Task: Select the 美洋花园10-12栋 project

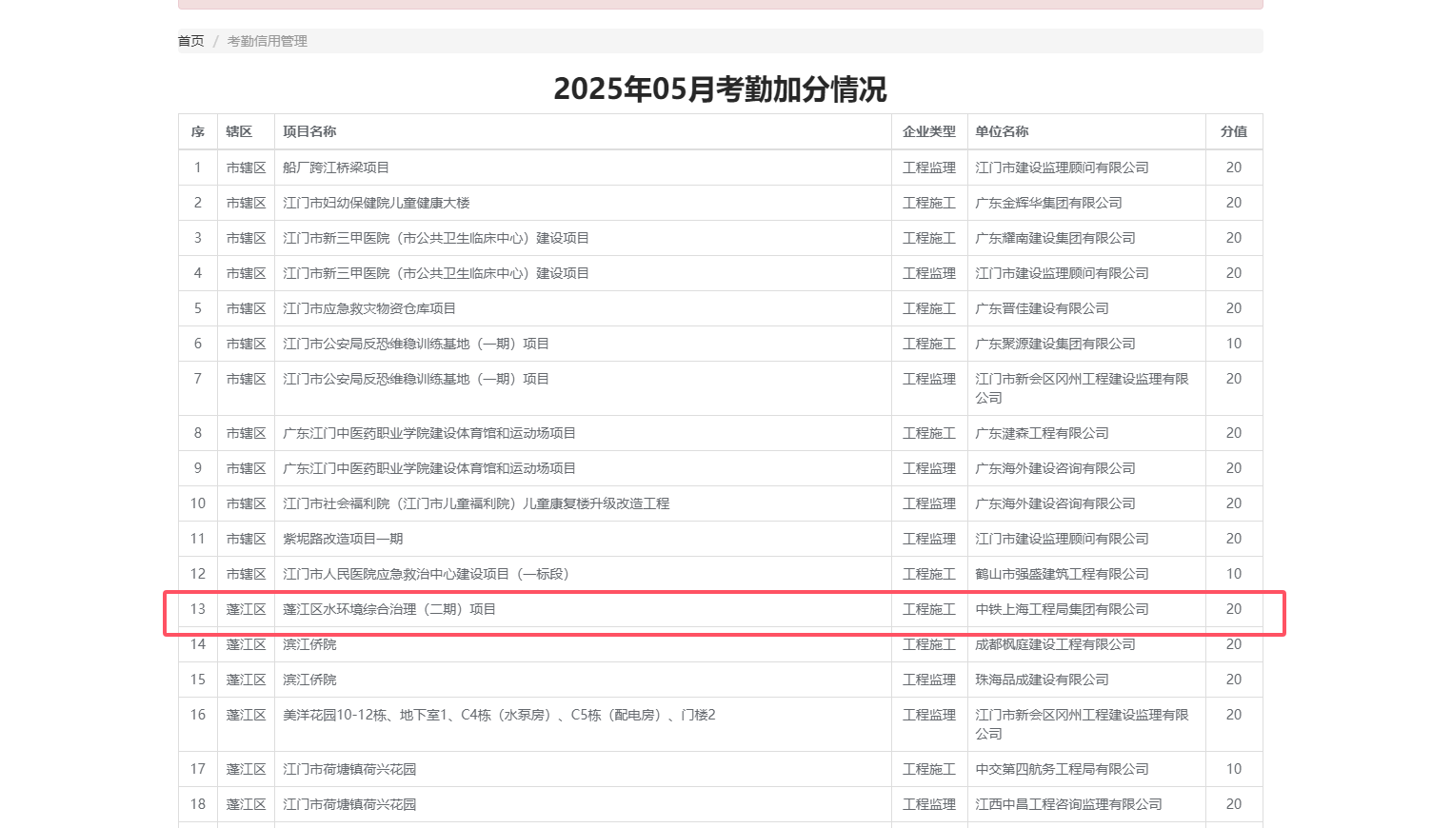Action: (499, 715)
